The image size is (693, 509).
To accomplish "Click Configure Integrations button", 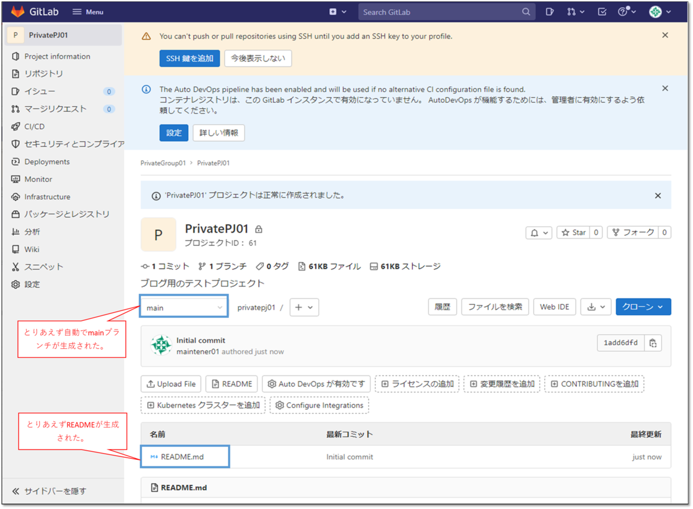I will pyautogui.click(x=319, y=405).
